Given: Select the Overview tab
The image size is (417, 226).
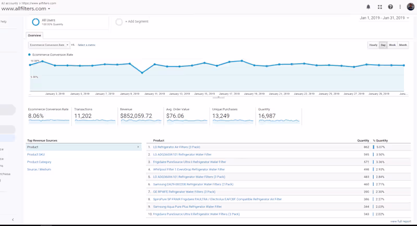Looking at the screenshot, I should 34,35.
